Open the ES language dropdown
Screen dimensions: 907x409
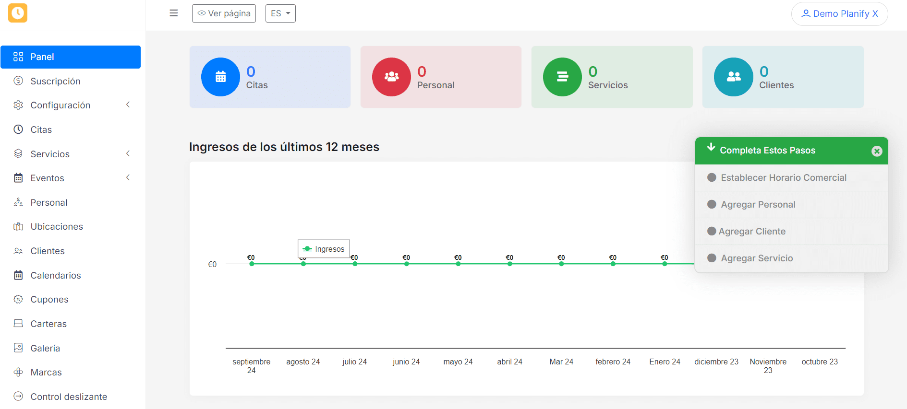tap(280, 13)
